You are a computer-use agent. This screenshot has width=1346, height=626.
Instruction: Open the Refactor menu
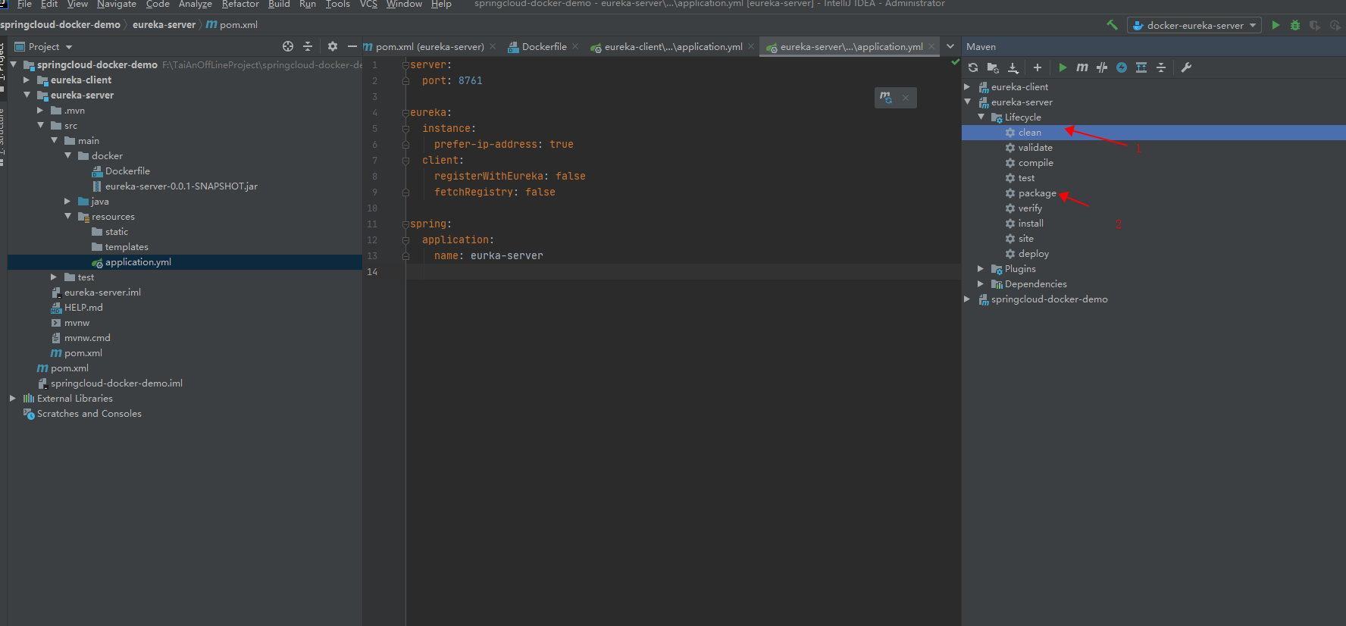click(x=240, y=4)
